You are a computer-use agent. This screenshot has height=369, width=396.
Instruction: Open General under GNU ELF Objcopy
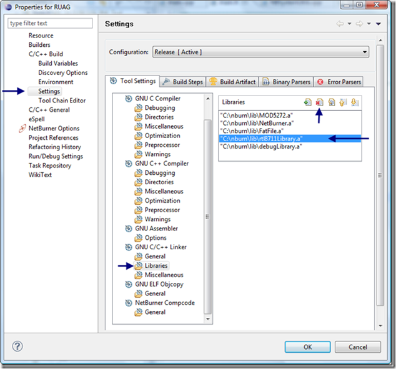(155, 293)
